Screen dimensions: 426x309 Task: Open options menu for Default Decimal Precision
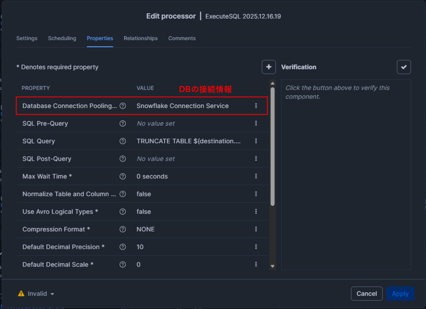click(256, 247)
